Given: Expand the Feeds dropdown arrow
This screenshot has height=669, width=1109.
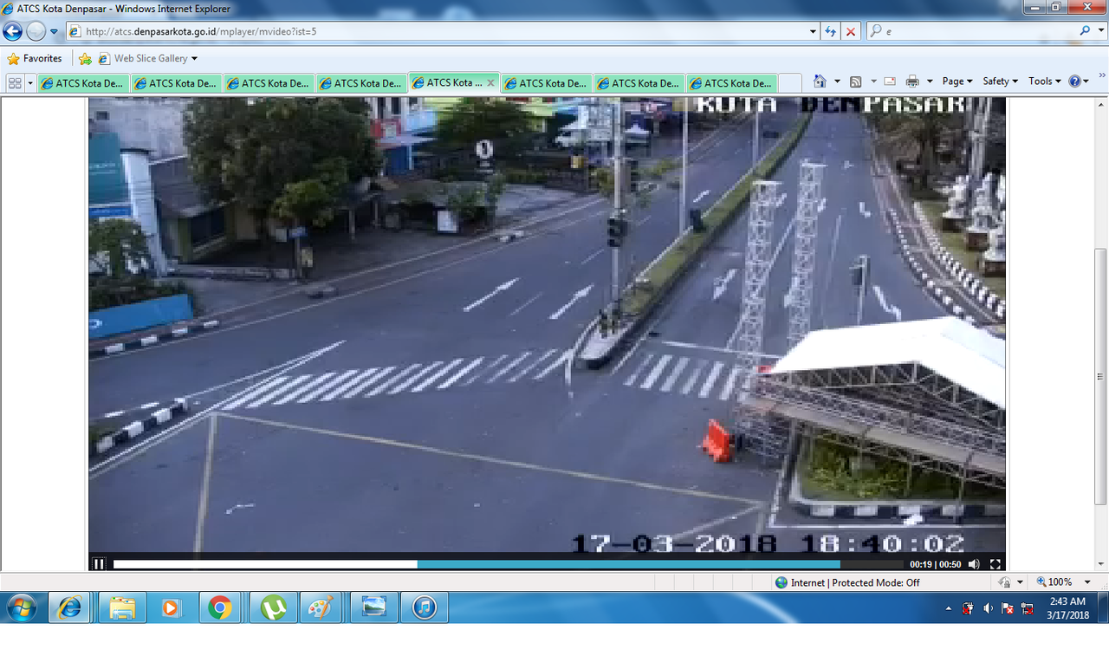Looking at the screenshot, I should click(x=873, y=81).
